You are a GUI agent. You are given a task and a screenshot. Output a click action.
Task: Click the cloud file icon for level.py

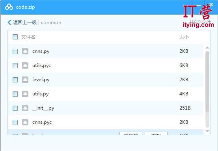pos(25,80)
